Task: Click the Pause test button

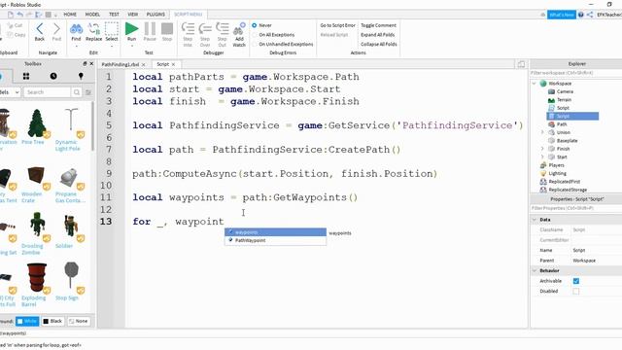Action: [x=150, y=28]
